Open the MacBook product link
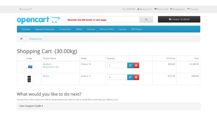 pos(47,64)
